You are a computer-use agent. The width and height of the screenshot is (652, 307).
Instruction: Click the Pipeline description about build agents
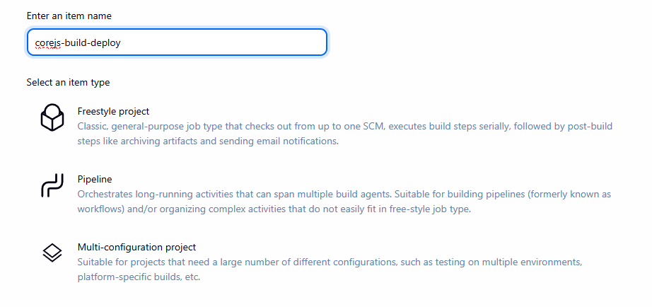click(x=344, y=194)
